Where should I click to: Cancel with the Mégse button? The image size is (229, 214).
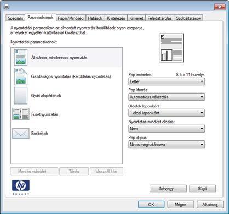pyautogui.click(x=180, y=205)
